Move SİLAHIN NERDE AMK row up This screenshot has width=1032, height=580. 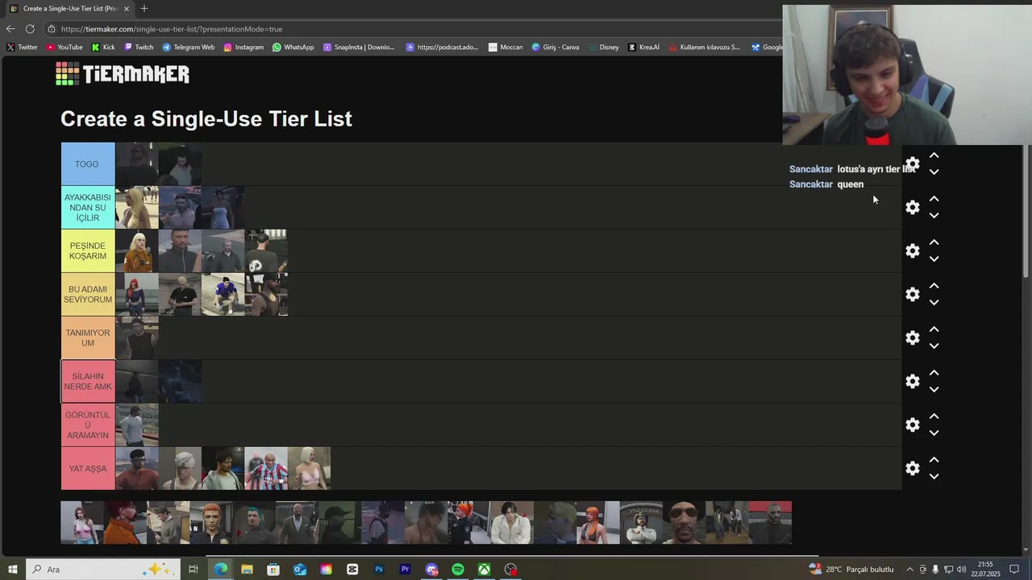934,372
